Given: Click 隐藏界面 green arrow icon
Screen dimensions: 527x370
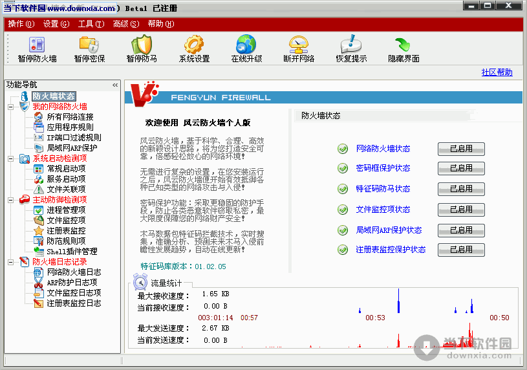Looking at the screenshot, I should 403,45.
